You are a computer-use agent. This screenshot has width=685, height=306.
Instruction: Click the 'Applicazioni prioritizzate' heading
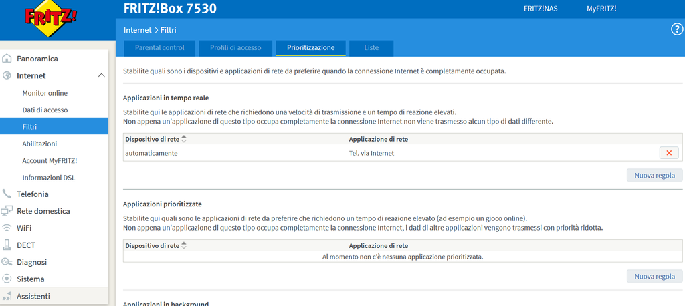tap(162, 204)
